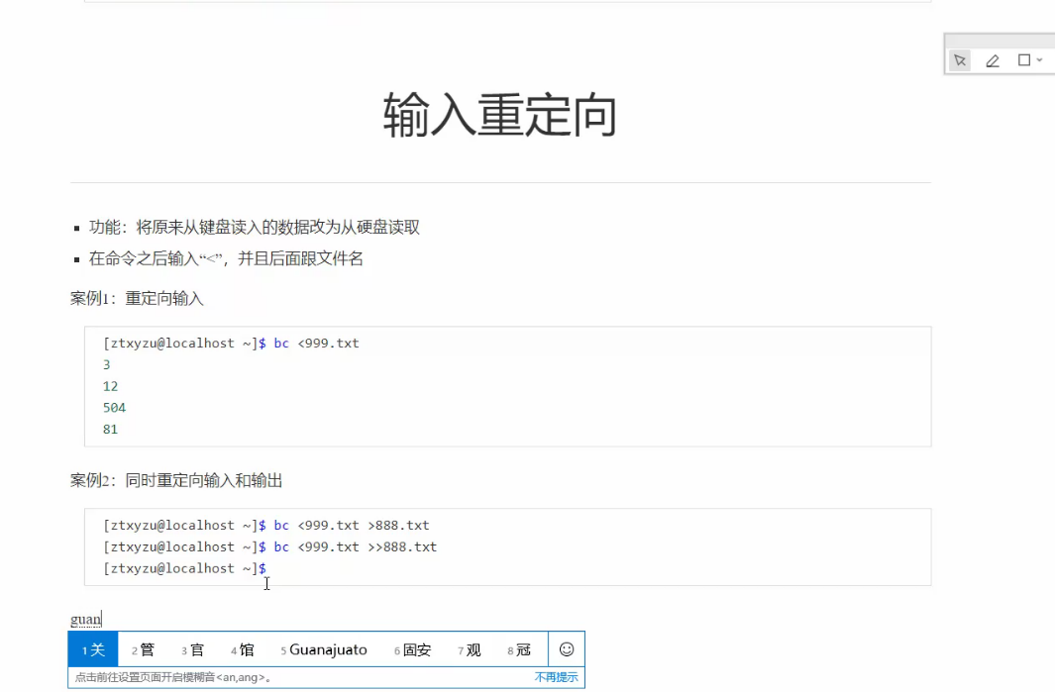Choose candidate 5 Guanajuato
1055x692 pixels.
tap(324, 649)
